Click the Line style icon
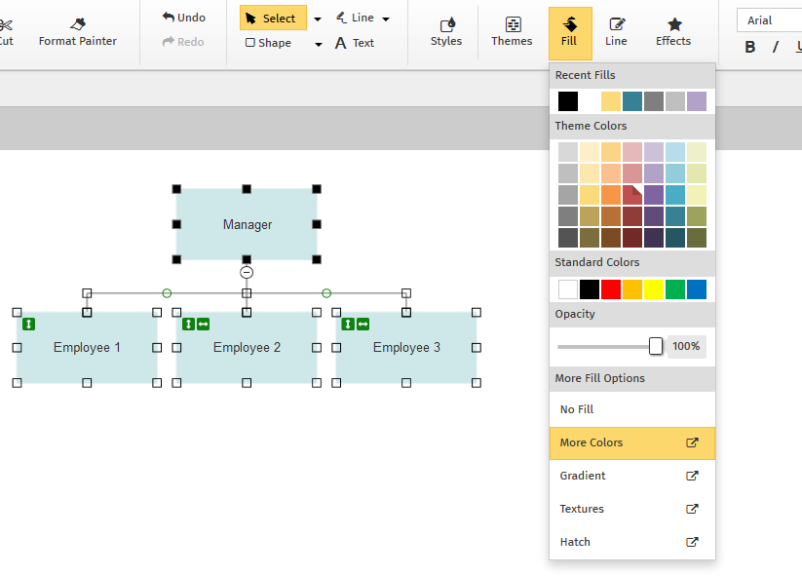 (x=616, y=32)
